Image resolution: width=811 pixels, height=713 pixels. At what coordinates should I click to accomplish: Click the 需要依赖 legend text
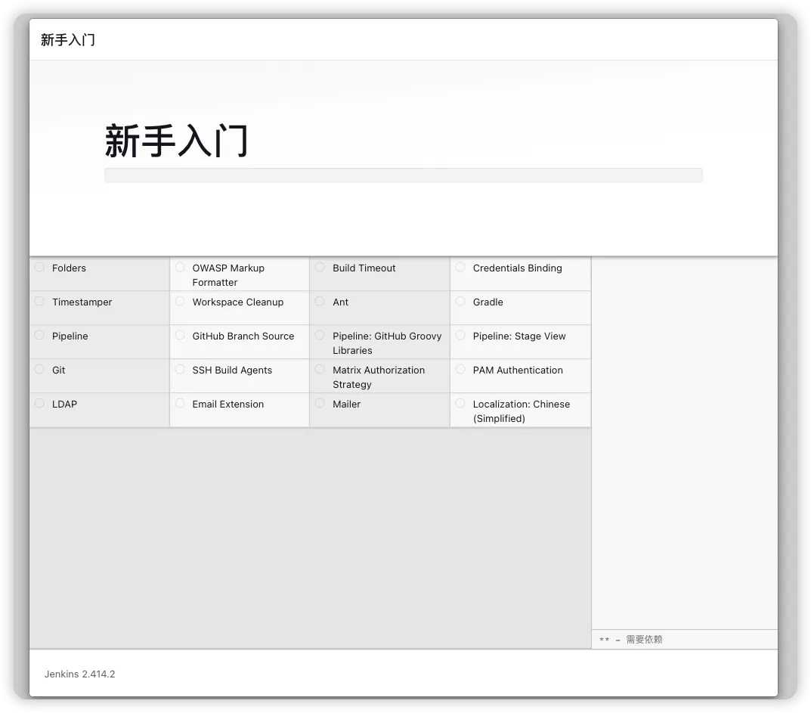(645, 640)
